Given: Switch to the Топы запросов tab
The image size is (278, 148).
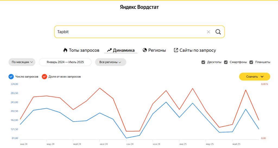Looking at the screenshot, I should click(x=84, y=50).
